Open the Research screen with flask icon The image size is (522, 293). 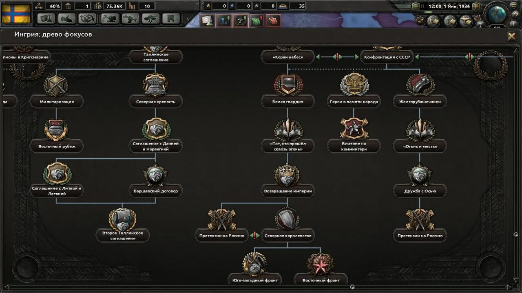[x=46, y=19]
